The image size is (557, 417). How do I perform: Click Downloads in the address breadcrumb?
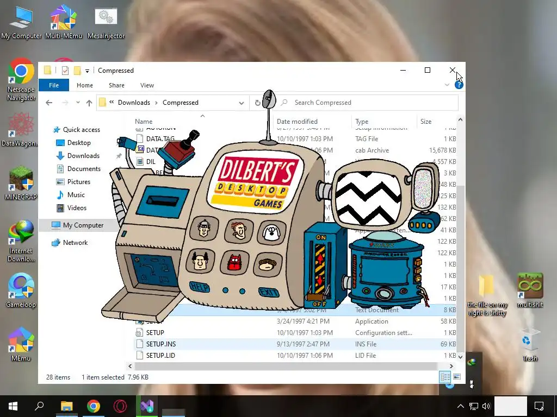pyautogui.click(x=134, y=103)
